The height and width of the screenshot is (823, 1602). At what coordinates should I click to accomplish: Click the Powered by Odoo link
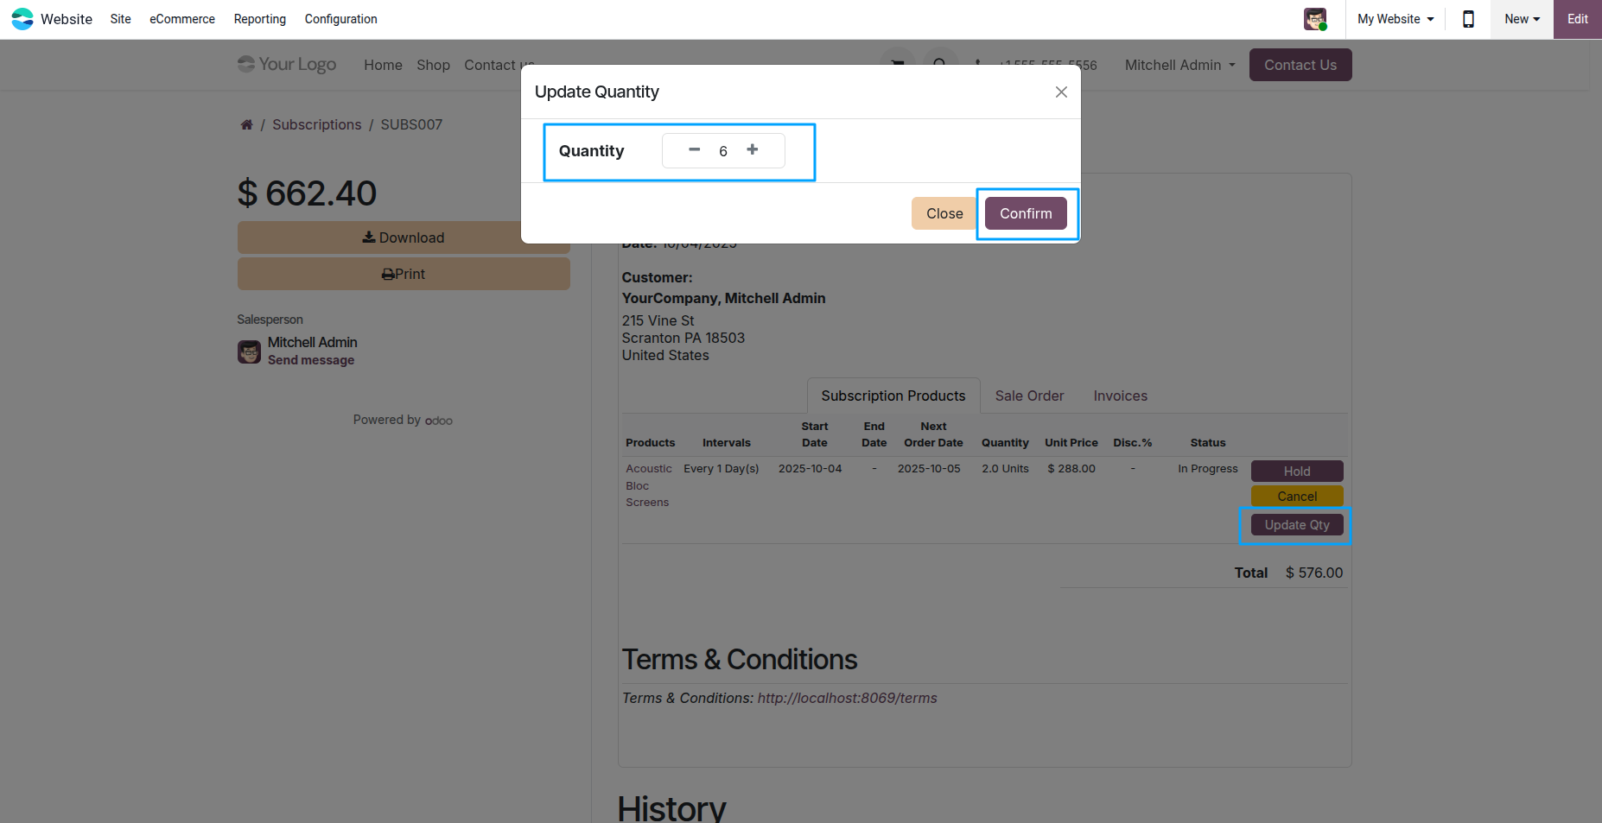coord(403,420)
